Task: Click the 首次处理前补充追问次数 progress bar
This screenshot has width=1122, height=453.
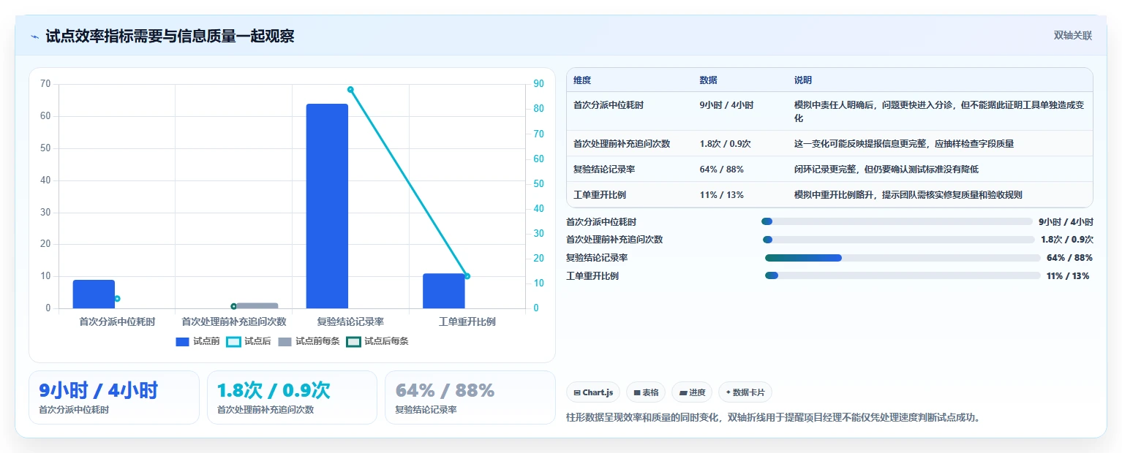Action: 898,240
